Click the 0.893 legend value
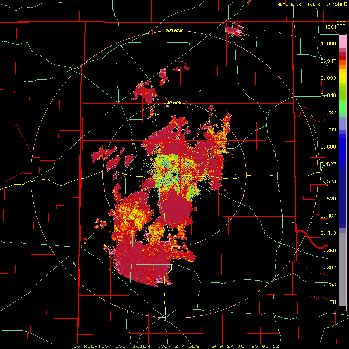This screenshot has height=349, width=349. pos(328,78)
